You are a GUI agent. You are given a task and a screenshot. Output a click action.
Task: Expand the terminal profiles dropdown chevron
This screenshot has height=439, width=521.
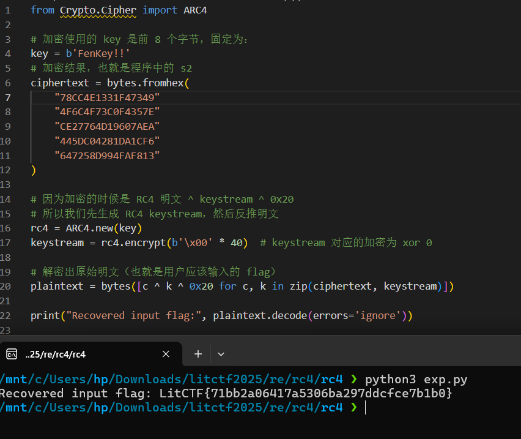click(221, 354)
